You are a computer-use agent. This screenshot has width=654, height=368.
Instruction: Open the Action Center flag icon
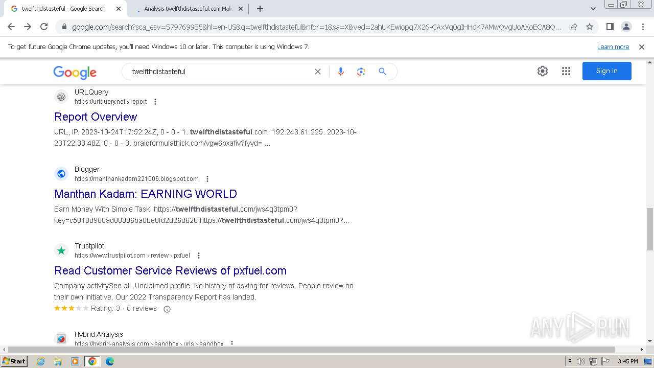tap(605, 361)
